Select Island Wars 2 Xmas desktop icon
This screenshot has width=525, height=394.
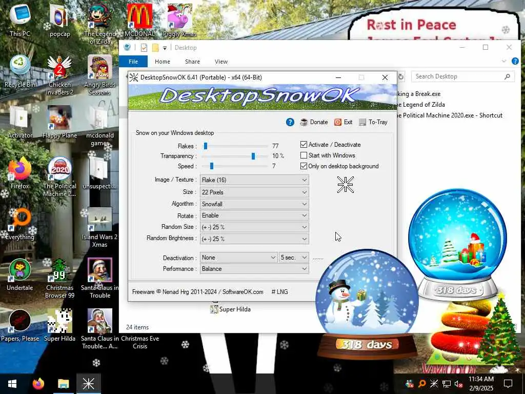[99, 227]
